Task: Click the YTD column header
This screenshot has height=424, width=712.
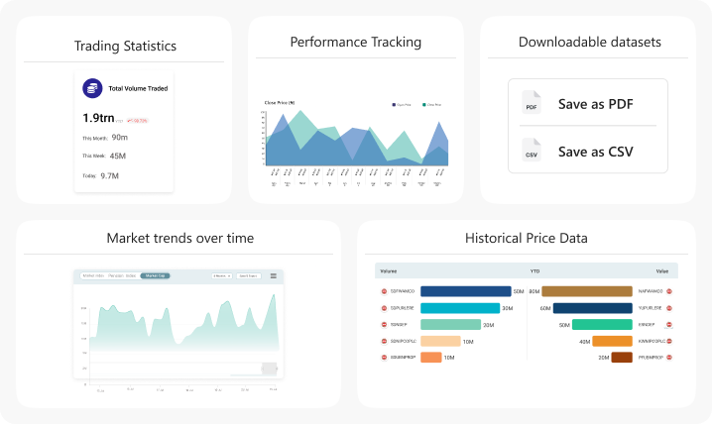Action: click(x=534, y=271)
